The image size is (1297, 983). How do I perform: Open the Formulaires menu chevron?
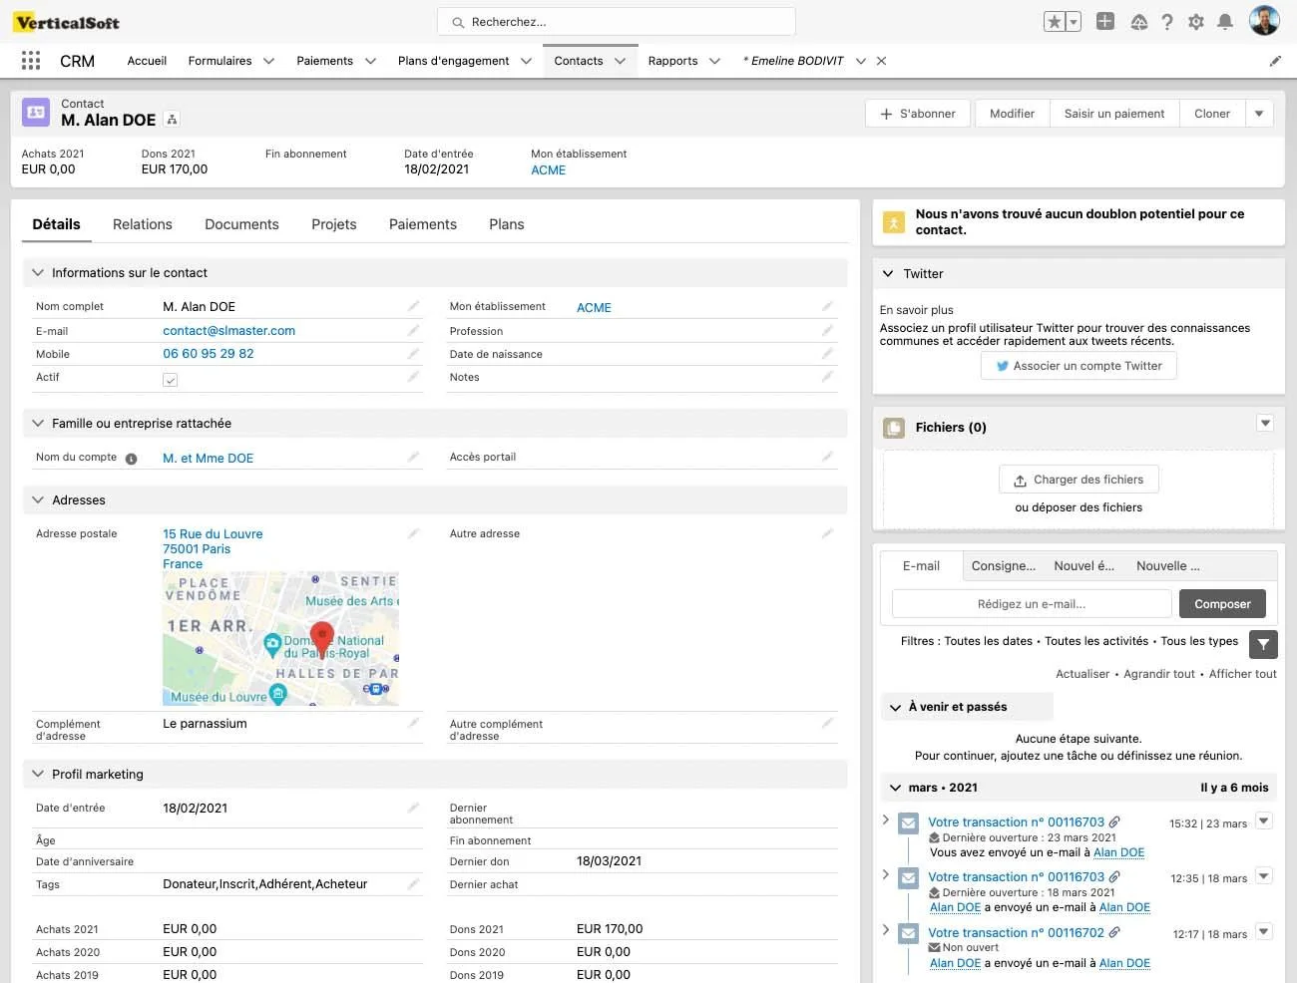[268, 61]
